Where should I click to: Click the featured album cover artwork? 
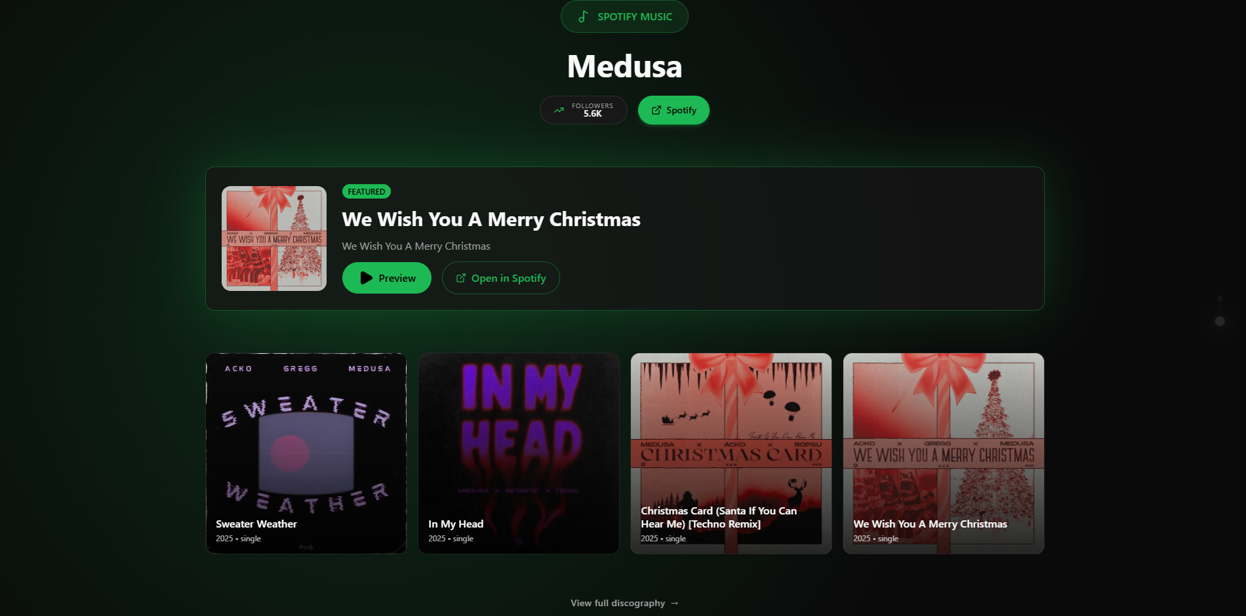click(x=274, y=239)
